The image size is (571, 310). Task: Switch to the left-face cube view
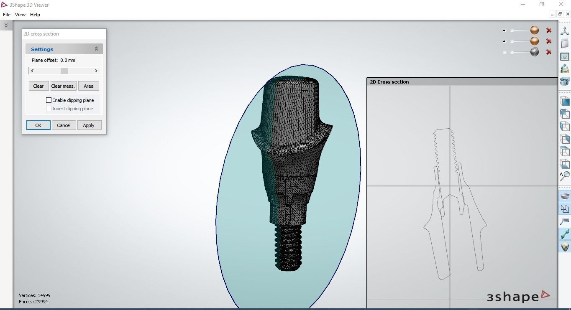[x=565, y=126]
